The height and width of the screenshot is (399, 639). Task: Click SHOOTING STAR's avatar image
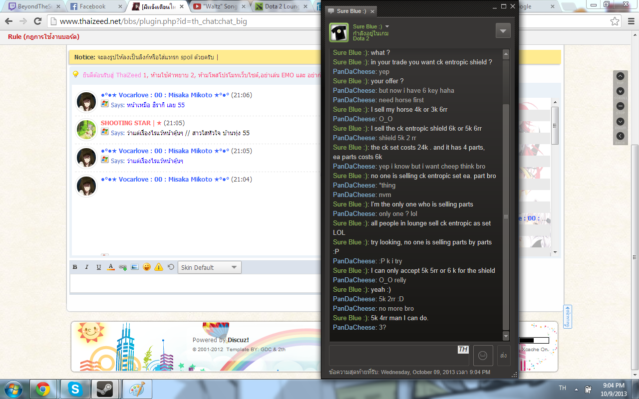[x=86, y=130]
